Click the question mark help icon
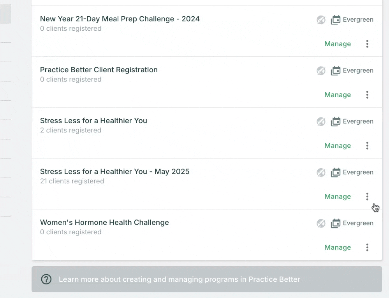Viewport: 389px width, 298px height. click(46, 279)
